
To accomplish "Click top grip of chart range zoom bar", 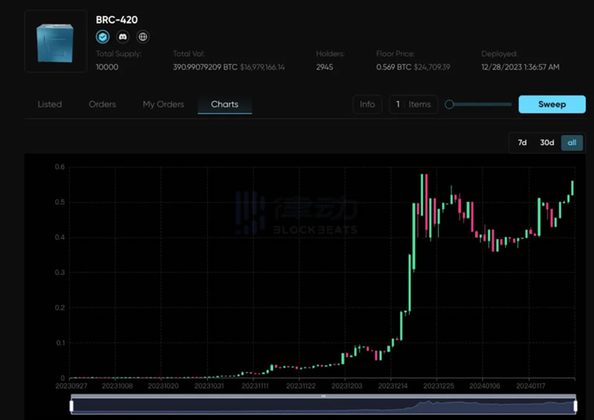I will pos(324,396).
